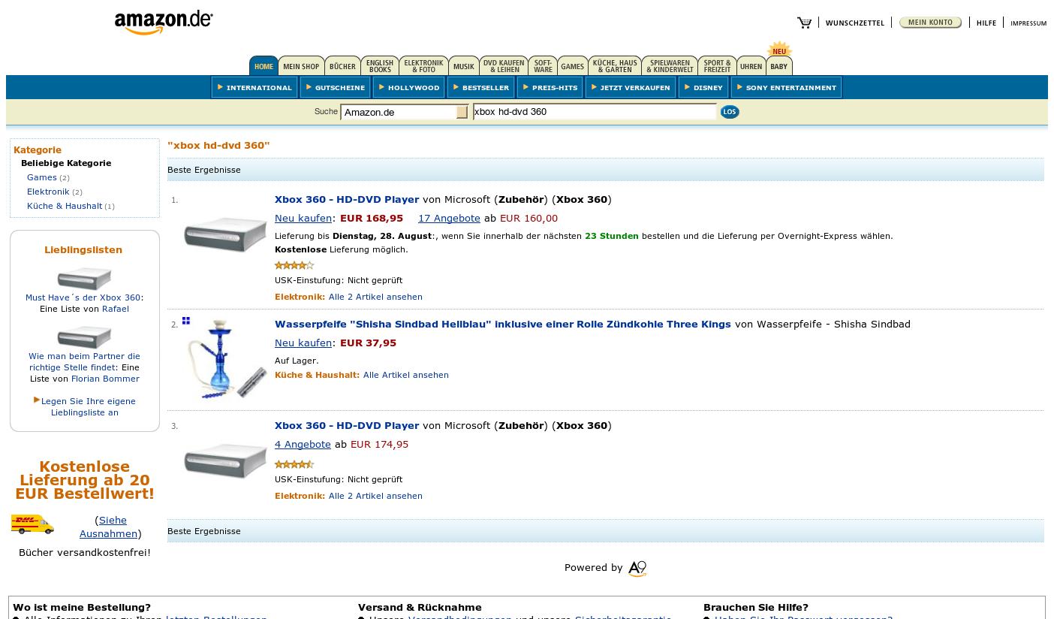Open Alle 2 Artikel ansehen, first result
The width and height of the screenshot is (1054, 619).
click(x=375, y=297)
